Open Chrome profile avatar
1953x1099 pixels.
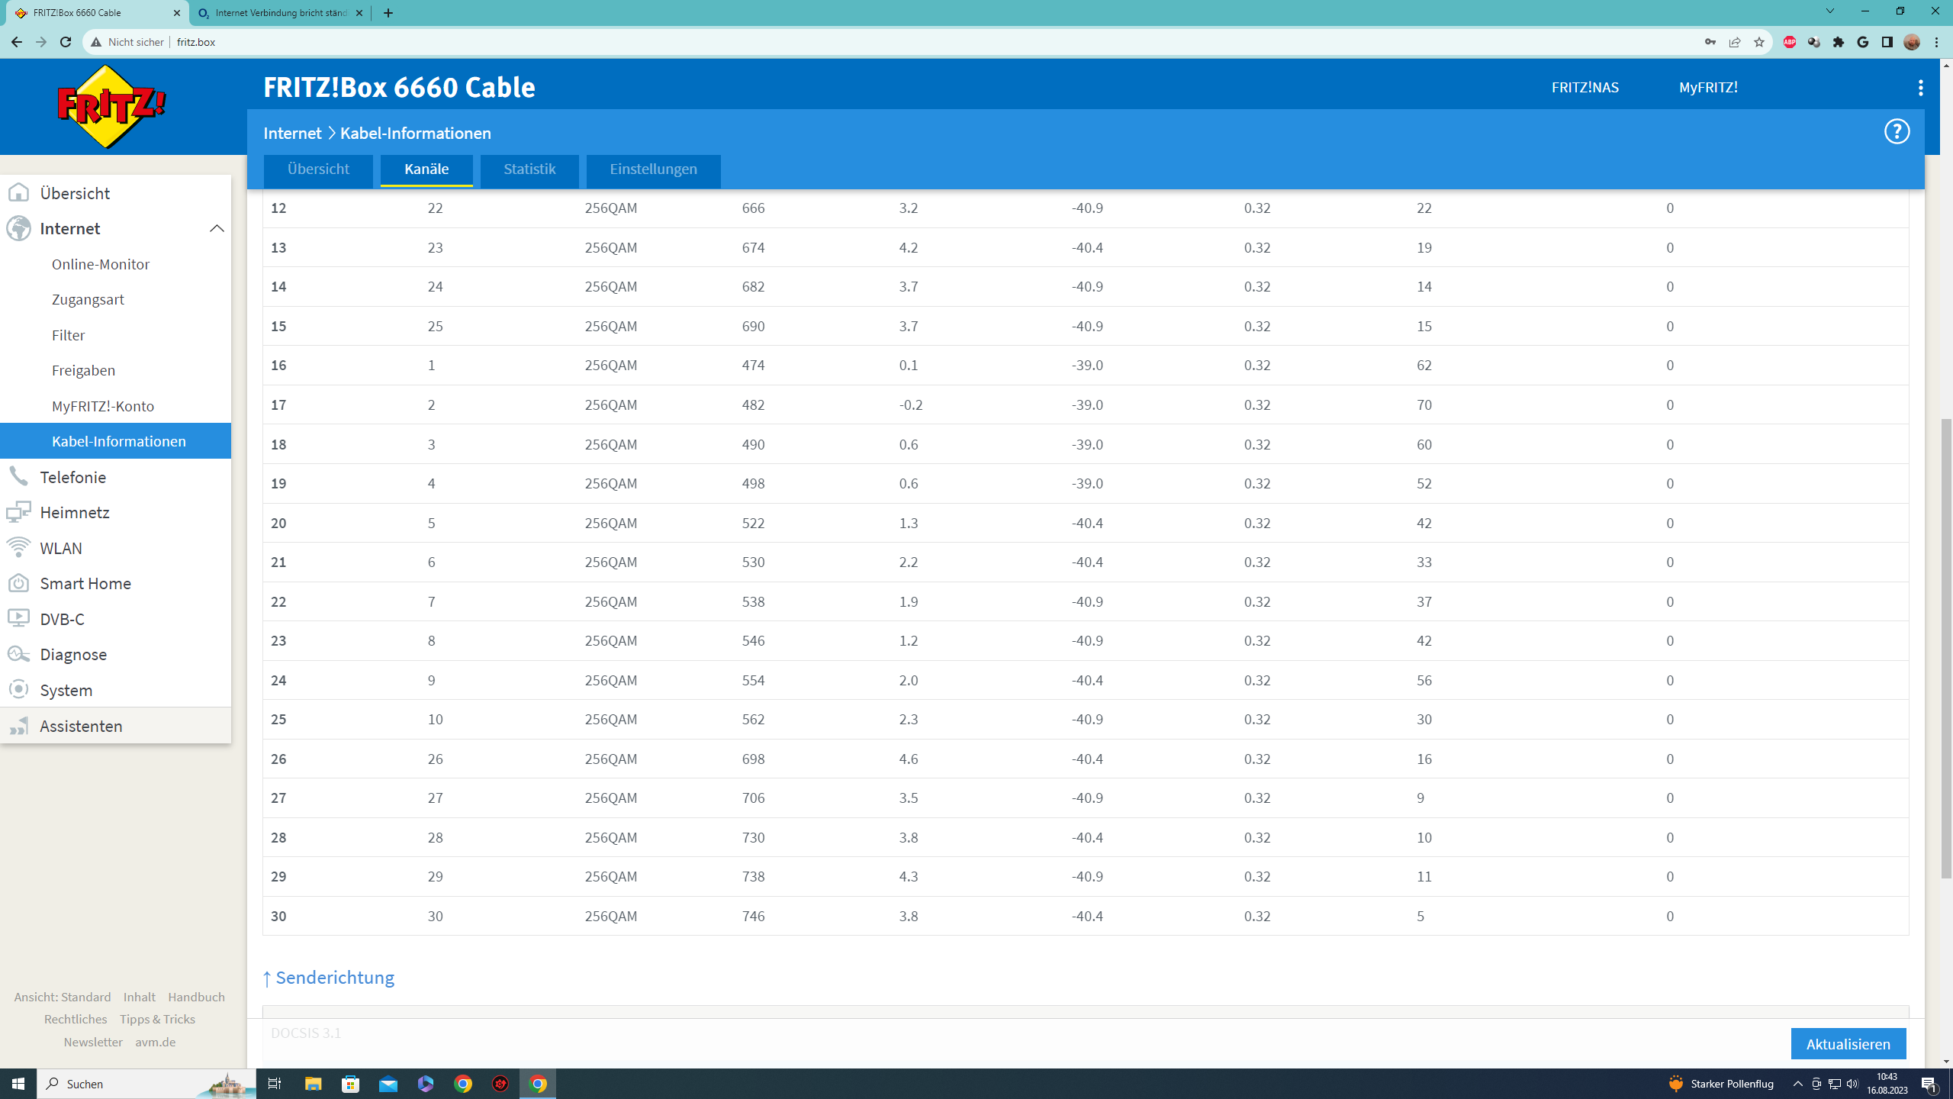[1912, 42]
